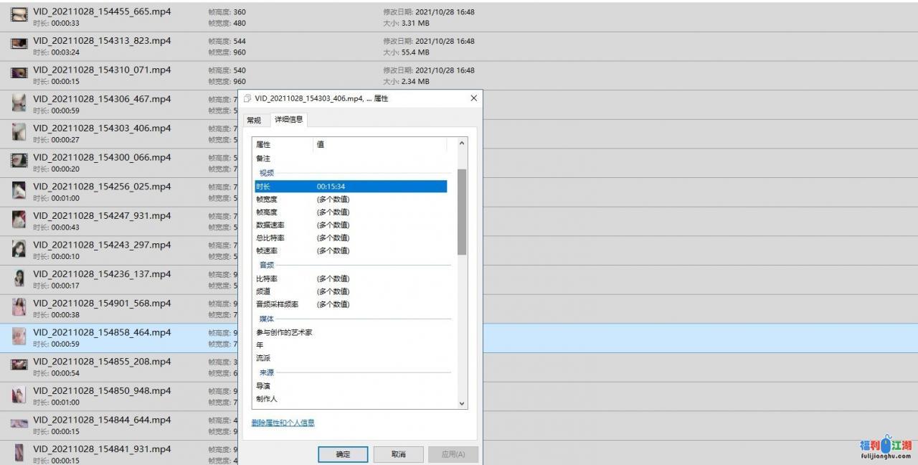
Task: Click the scrollbar down arrow in details list
Action: tap(461, 403)
